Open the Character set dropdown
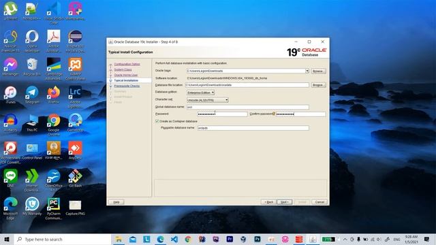The width and height of the screenshot is (436, 245). [207, 100]
